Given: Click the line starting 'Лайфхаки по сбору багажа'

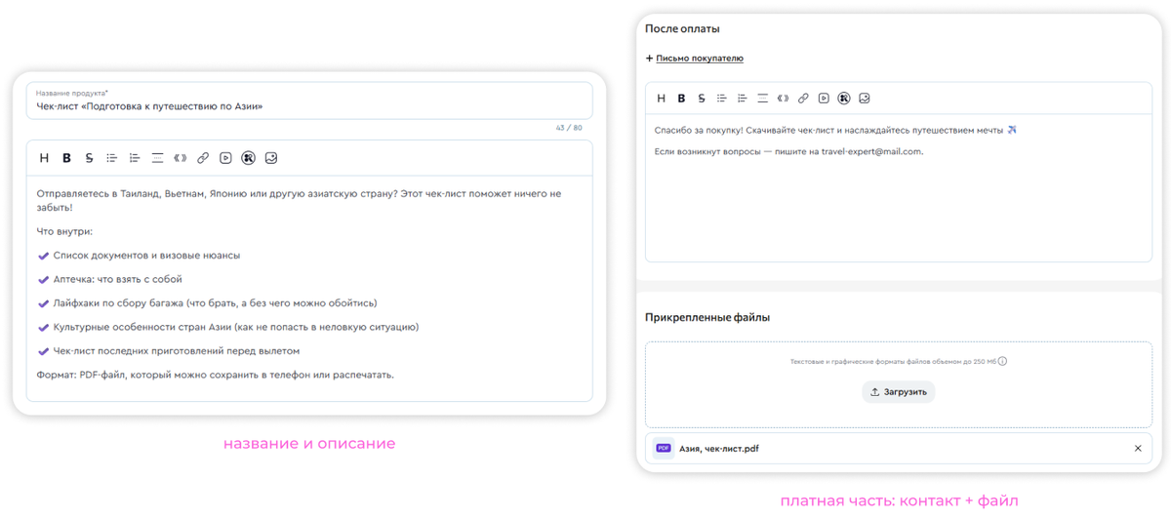Looking at the screenshot, I should tap(215, 303).
